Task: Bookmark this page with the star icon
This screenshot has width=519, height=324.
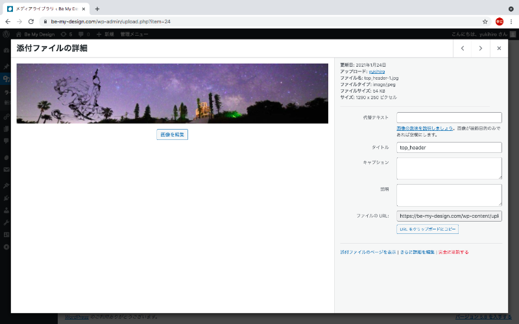Action: (x=485, y=21)
